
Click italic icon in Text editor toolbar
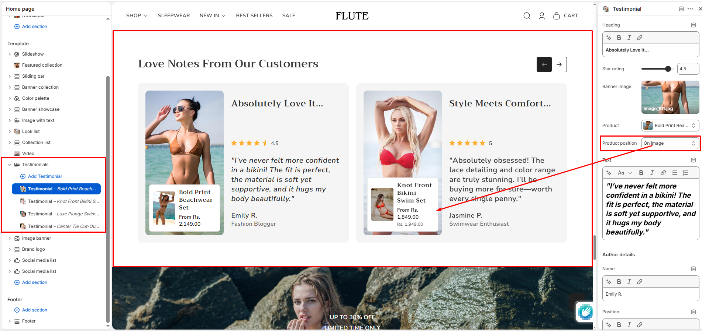pos(652,173)
